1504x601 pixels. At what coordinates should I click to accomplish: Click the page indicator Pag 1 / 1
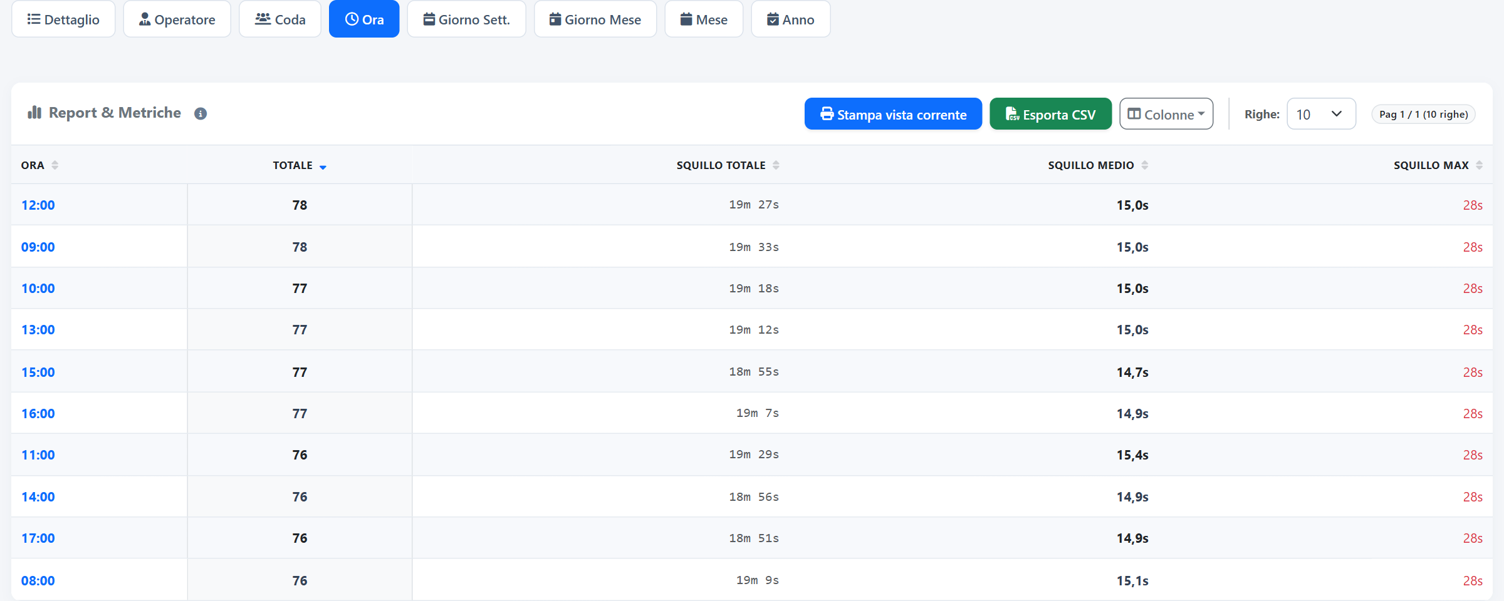click(1423, 115)
